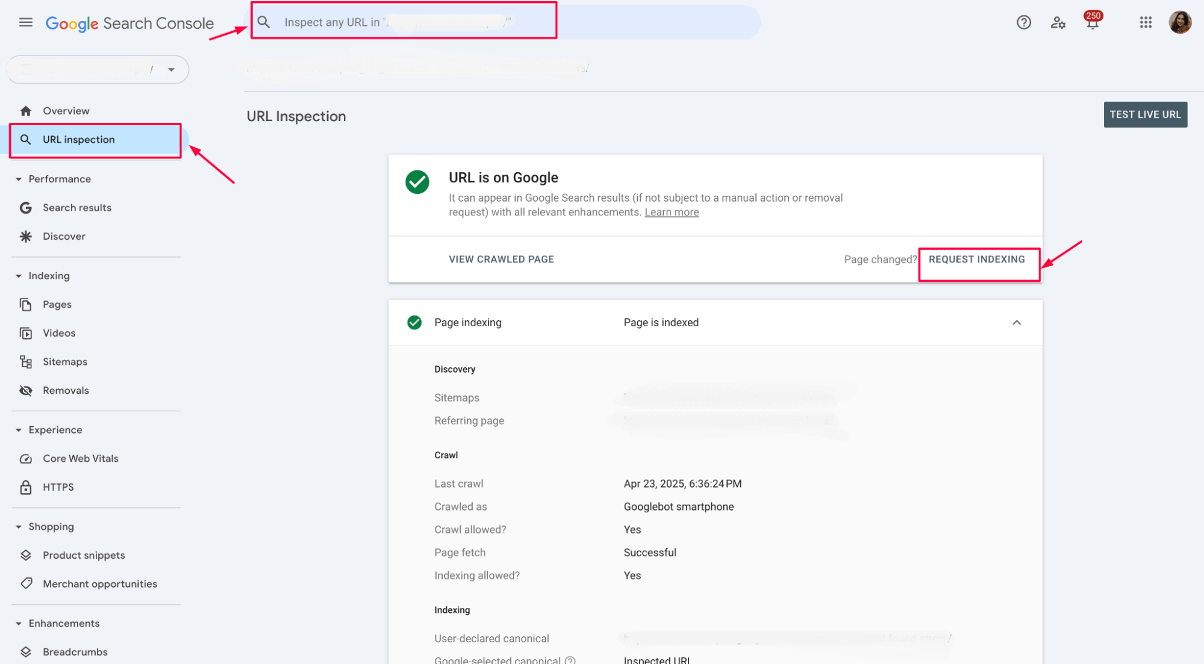Click the Google G icon beside Search results
This screenshot has width=1204, height=664.
(25, 208)
